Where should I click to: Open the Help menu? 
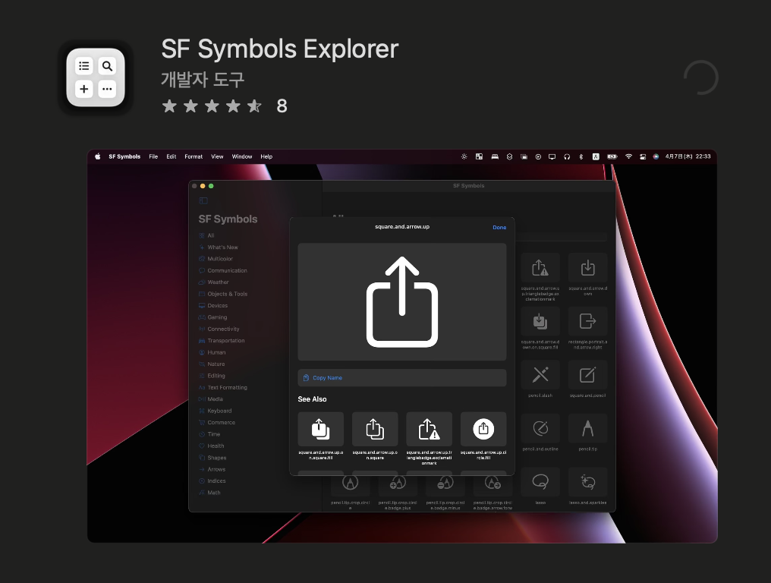pyautogui.click(x=266, y=156)
